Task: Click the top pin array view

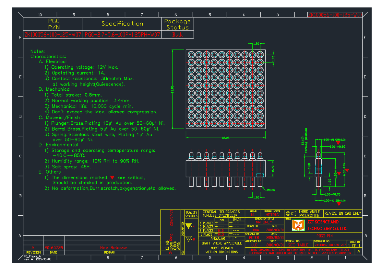Action: click(225, 89)
